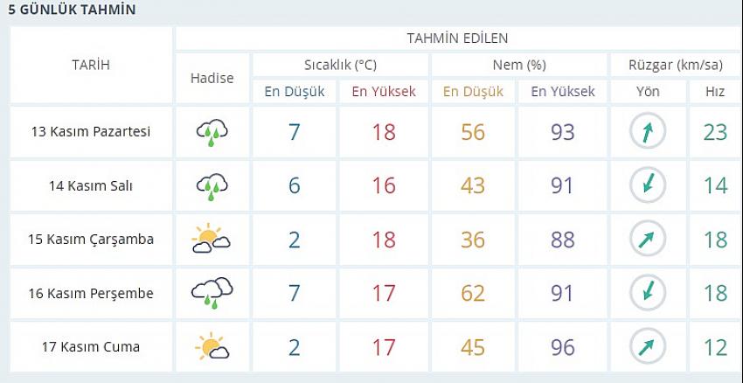Click the wind direction arrow for 15 Kasım
The image size is (743, 383).
click(x=648, y=239)
